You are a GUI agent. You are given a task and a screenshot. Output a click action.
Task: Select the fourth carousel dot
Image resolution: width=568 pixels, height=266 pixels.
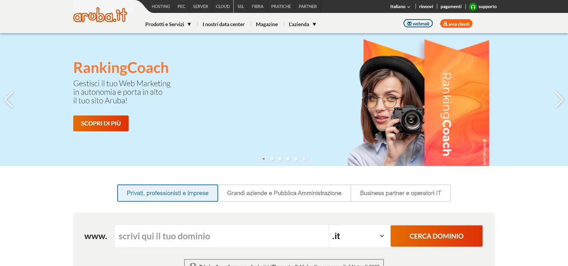tap(288, 159)
